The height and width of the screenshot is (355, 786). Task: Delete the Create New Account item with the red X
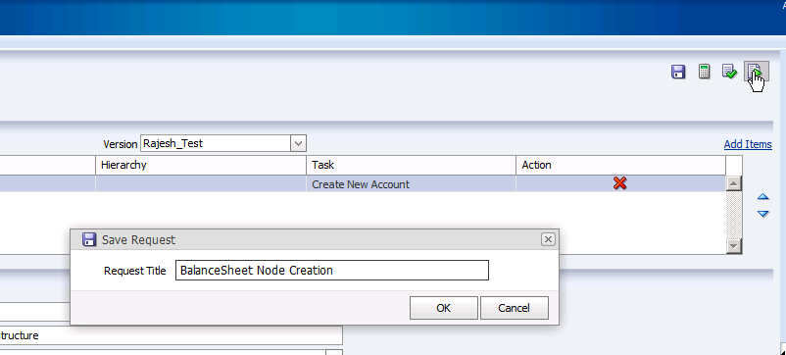619,183
